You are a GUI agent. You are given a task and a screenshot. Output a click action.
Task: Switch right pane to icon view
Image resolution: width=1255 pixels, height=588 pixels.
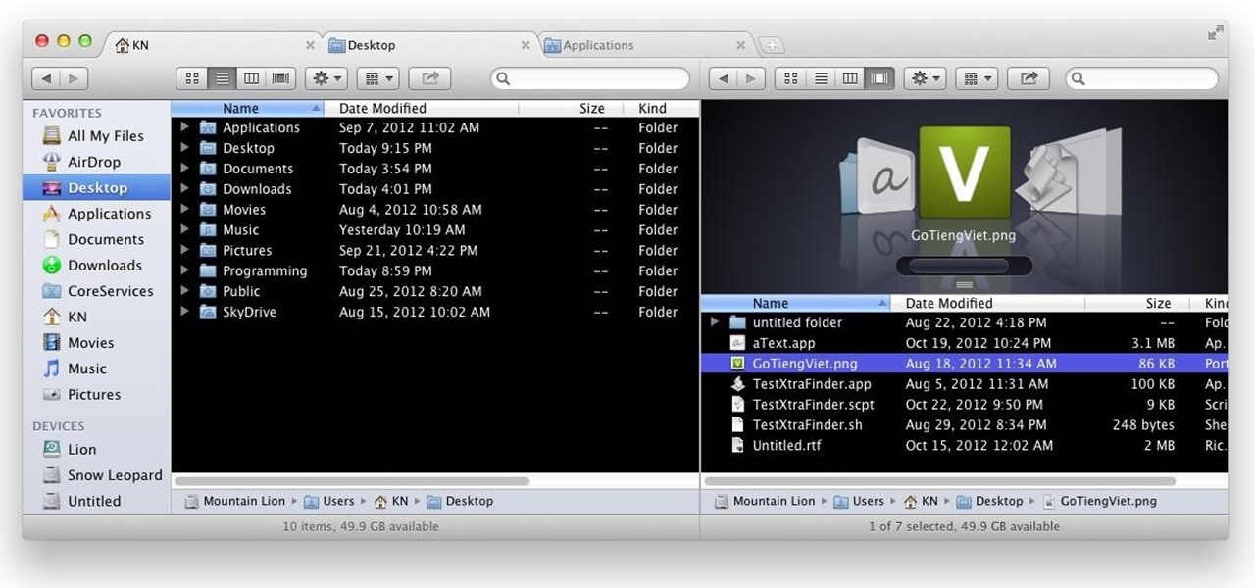[x=790, y=78]
